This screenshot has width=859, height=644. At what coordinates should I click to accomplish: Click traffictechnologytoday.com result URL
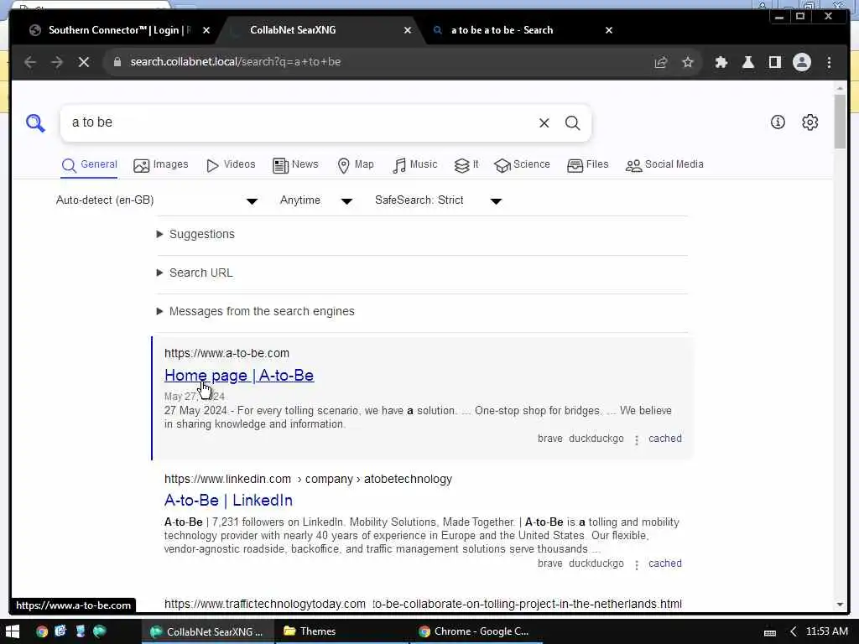(x=423, y=604)
